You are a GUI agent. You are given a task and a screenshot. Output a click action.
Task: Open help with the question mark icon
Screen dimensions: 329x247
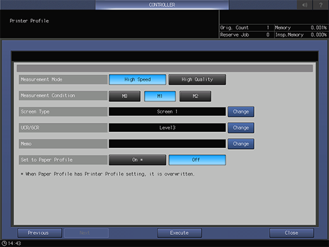321,4
